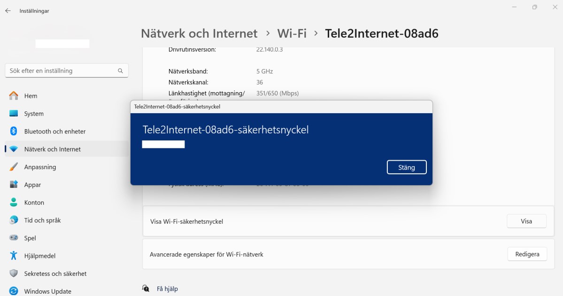Screen dimensions: 563x296
Task: Open Hjälpmedel settings
Action: click(67, 256)
